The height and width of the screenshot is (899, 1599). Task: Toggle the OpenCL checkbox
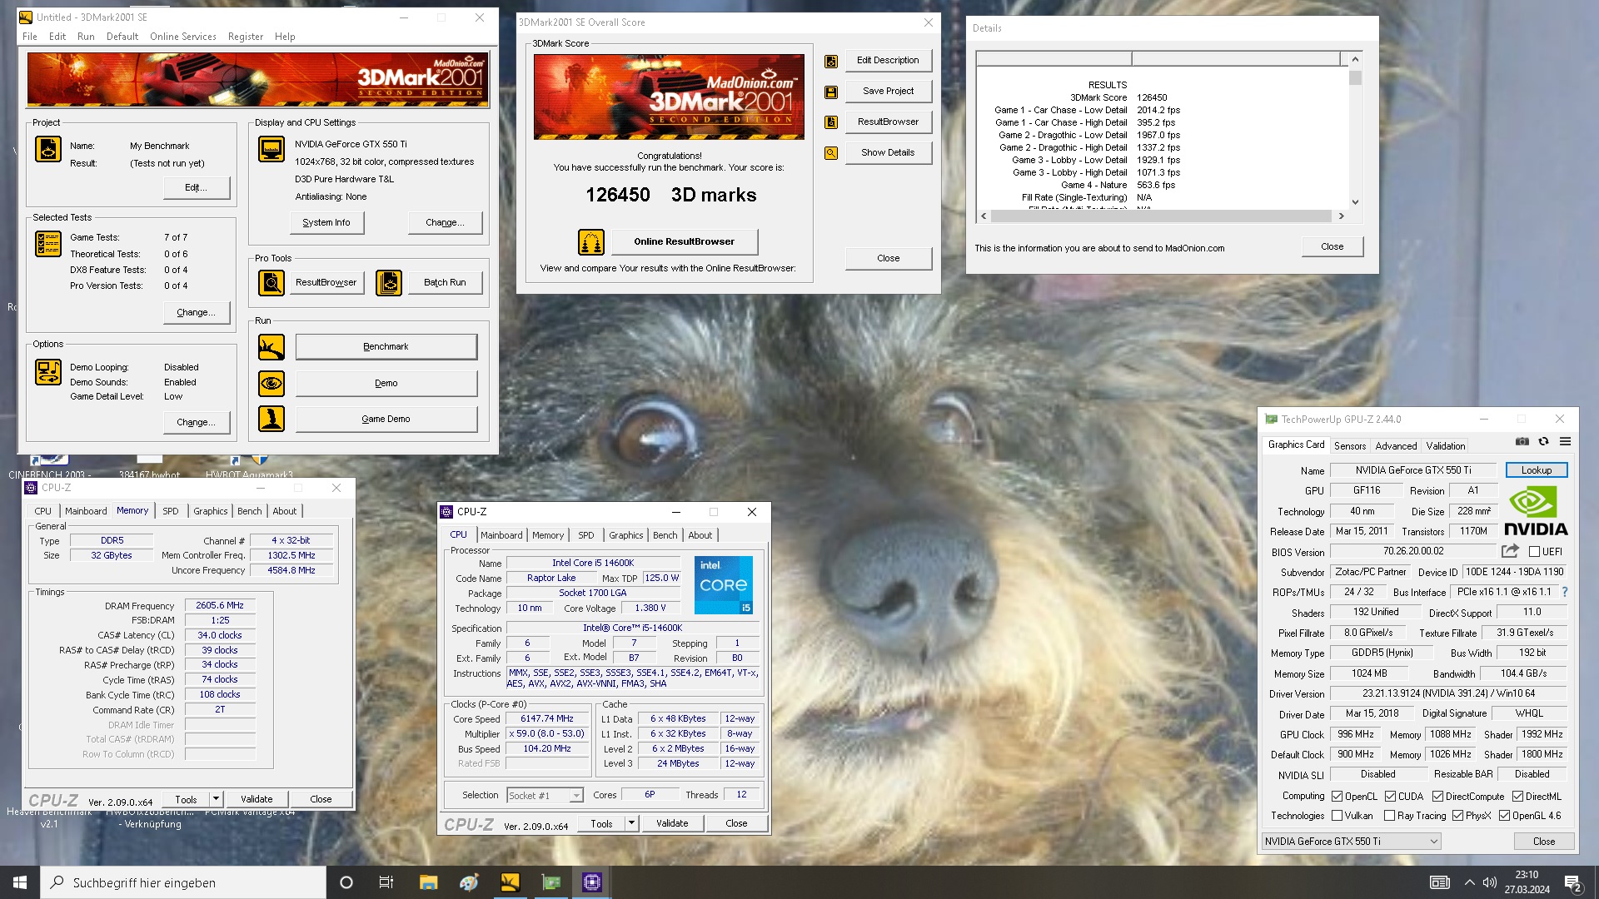coord(1337,797)
